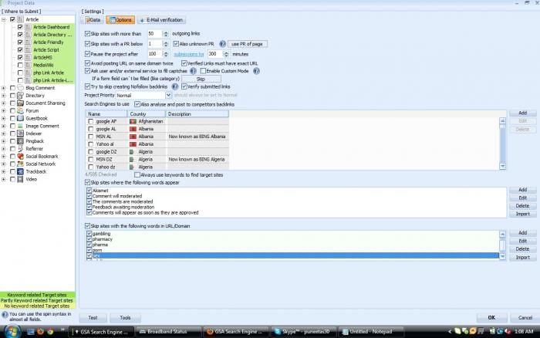Adjust the outgoing links number spinner
Image resolution: width=540 pixels, height=338 pixels.
pyautogui.click(x=166, y=33)
